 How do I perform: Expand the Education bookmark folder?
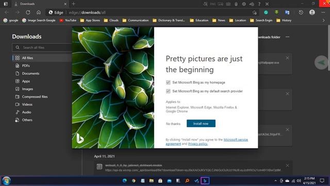199,21
